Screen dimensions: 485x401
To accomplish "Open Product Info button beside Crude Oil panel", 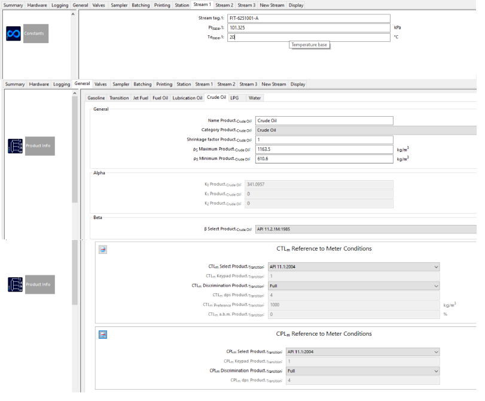I will click(40, 146).
